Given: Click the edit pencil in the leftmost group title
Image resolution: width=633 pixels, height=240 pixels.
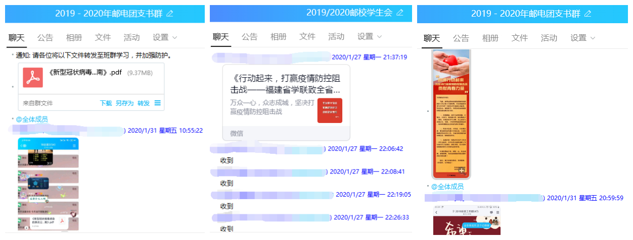Looking at the screenshot, I should point(170,14).
